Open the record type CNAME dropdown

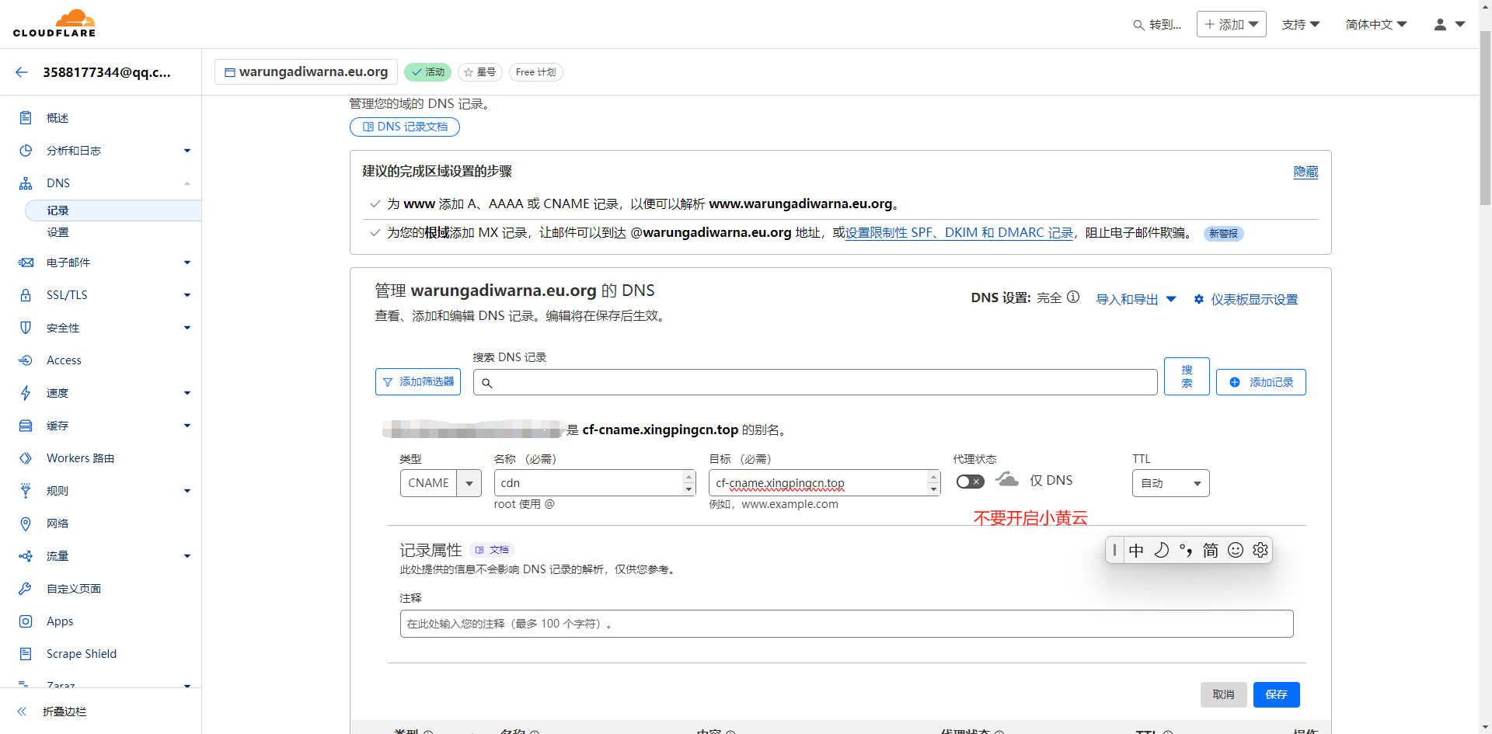(x=441, y=483)
